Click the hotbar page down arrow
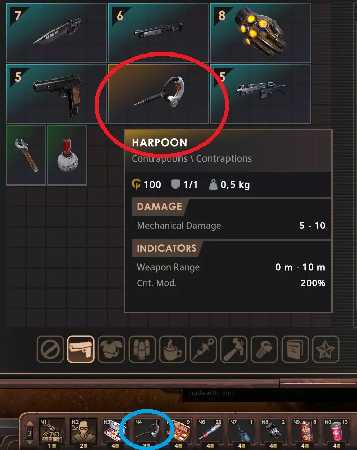Viewport: 357px width, 450px height. pyautogui.click(x=29, y=441)
